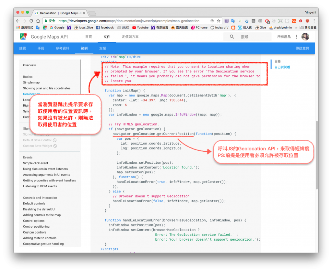Open the 首頁 top navigation tab
This screenshot has height=272, width=332.
click(x=89, y=37)
